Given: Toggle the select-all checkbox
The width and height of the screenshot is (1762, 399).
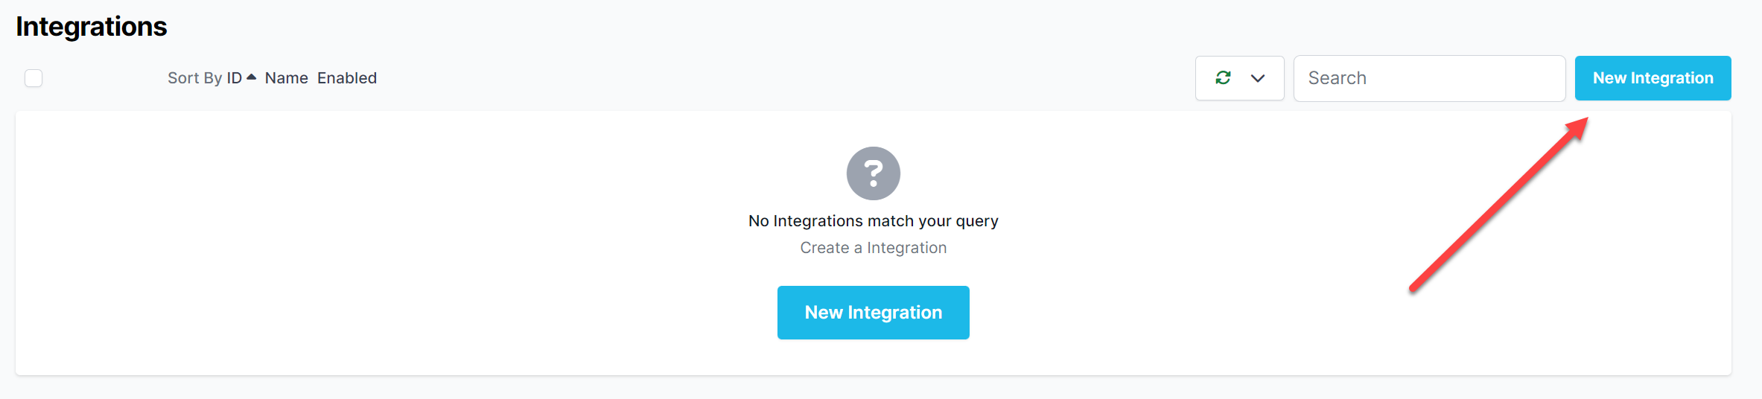Looking at the screenshot, I should [x=34, y=78].
